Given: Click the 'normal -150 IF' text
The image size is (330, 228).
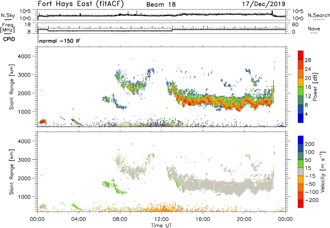Looking at the screenshot, I should [x=59, y=41].
